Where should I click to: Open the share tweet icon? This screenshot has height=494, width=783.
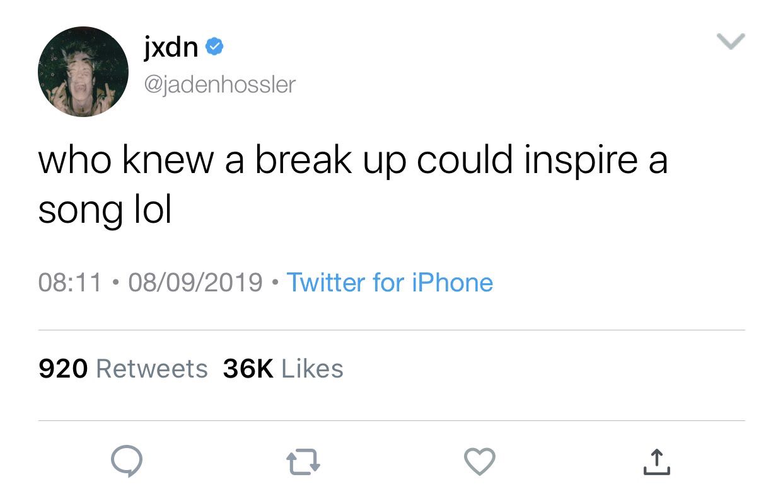pos(657,463)
